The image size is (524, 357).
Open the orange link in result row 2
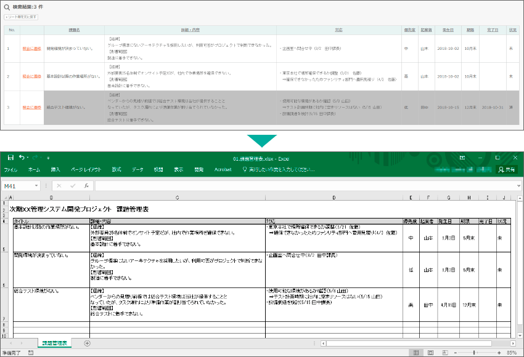point(31,76)
